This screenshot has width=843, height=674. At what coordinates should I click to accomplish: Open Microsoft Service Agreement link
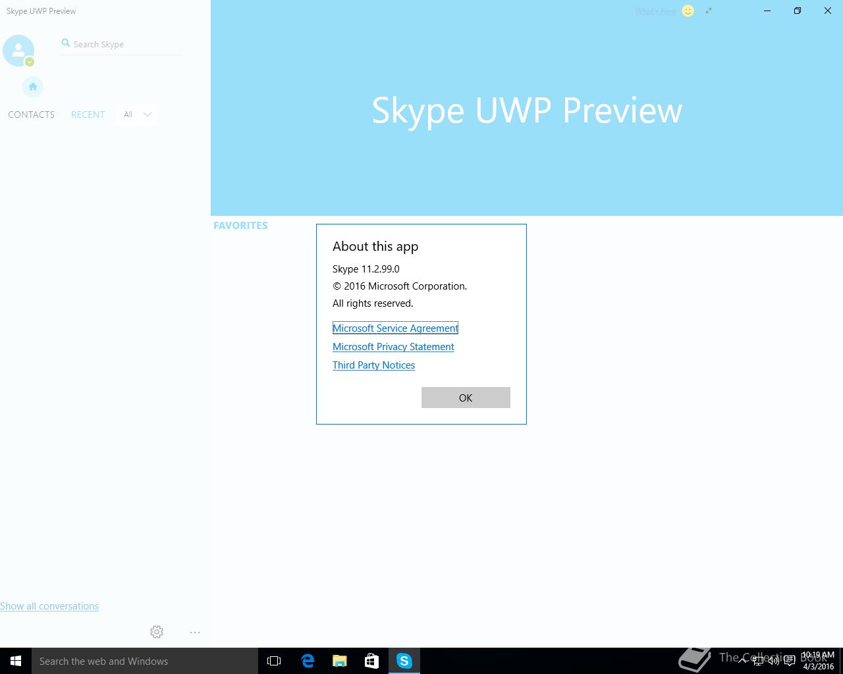tap(395, 328)
